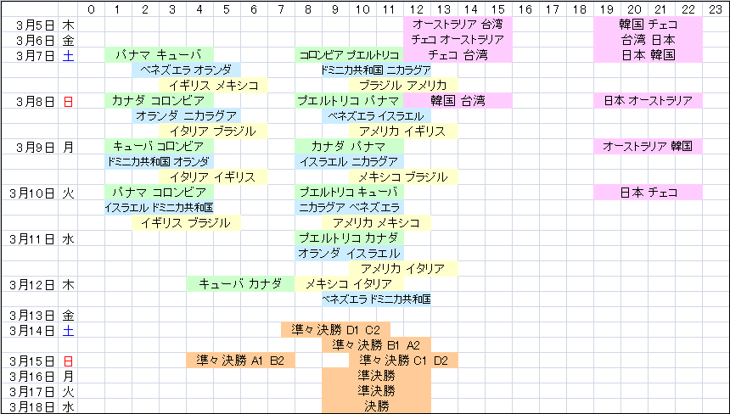This screenshot has width=730, height=414.
Task: Select the blue ベネズエラ オランダ cell
Action: pyautogui.click(x=186, y=70)
